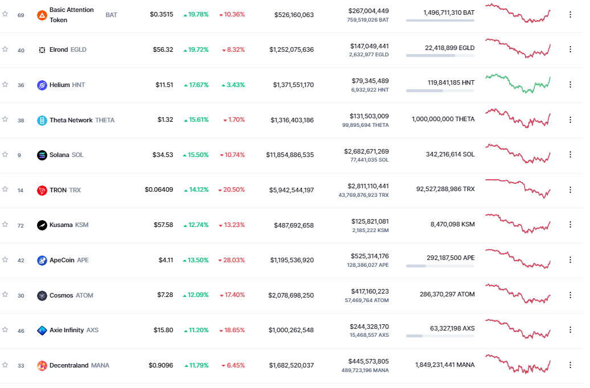Open the three-dot menu for Theta Network

571,120
